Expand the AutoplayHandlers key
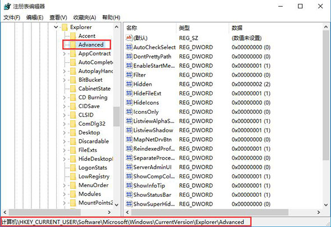 click(65, 71)
